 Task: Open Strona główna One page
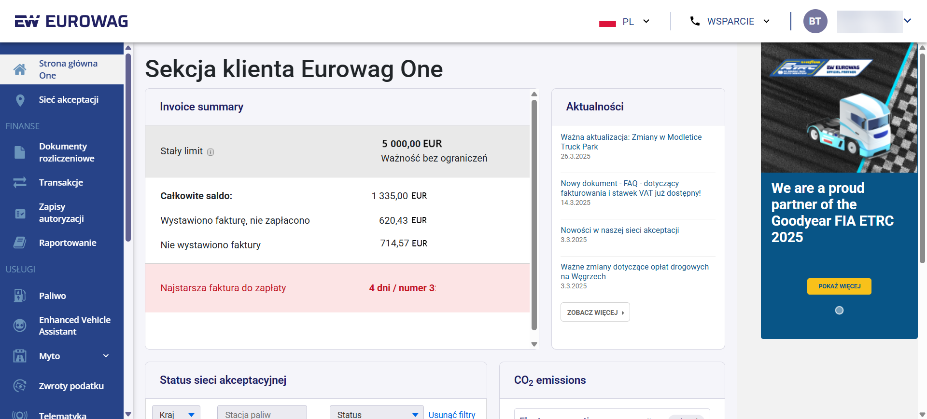click(62, 69)
